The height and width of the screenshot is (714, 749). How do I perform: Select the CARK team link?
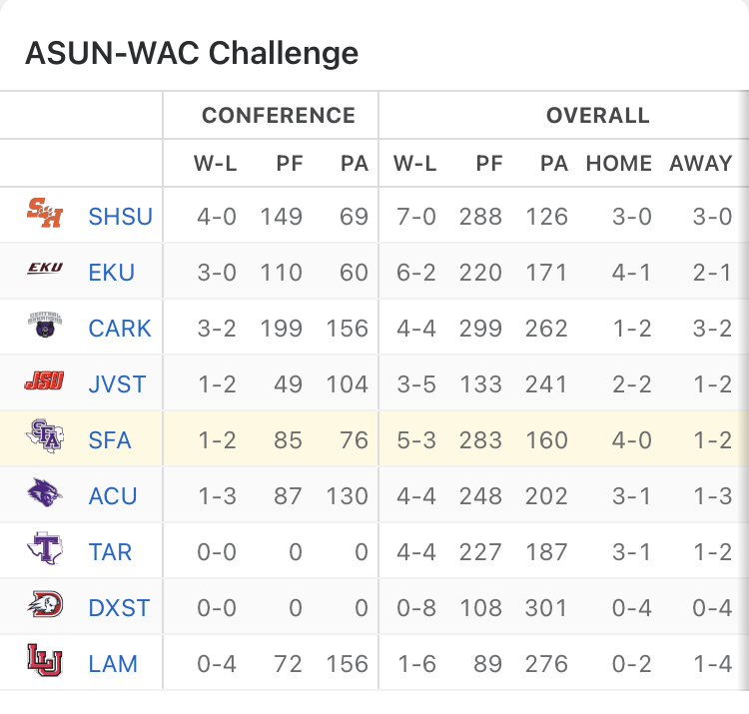pyautogui.click(x=120, y=329)
